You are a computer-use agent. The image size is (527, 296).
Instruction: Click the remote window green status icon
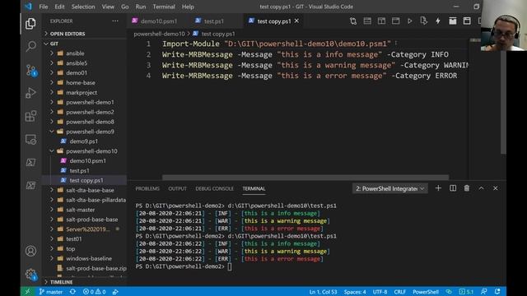click(27, 292)
